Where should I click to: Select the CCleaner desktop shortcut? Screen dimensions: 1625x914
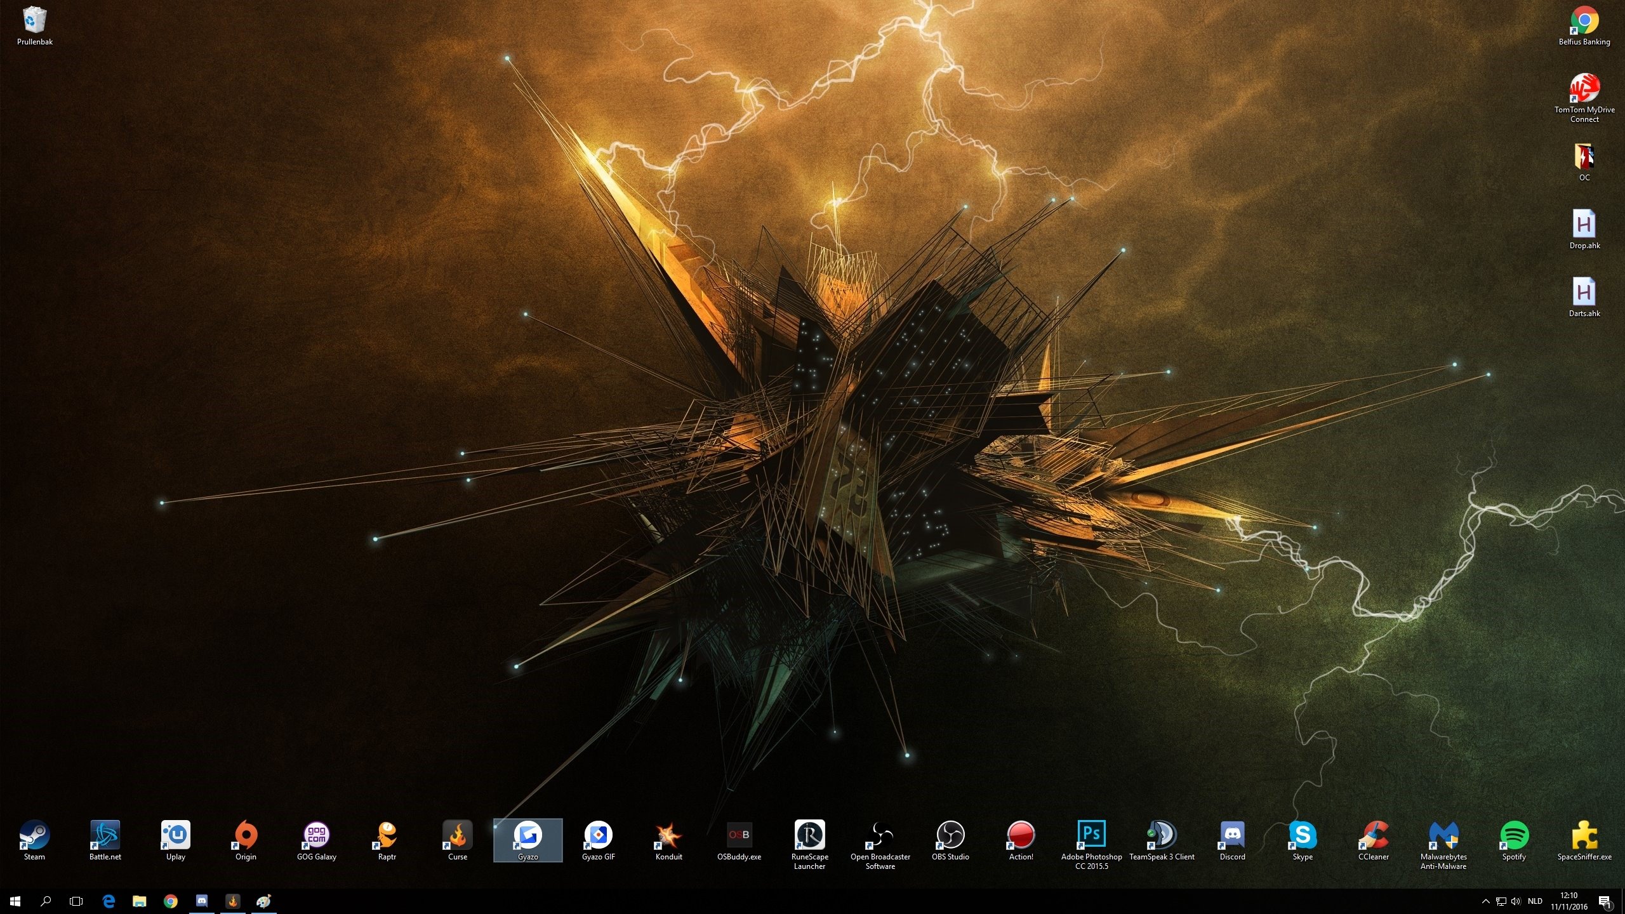tap(1374, 840)
